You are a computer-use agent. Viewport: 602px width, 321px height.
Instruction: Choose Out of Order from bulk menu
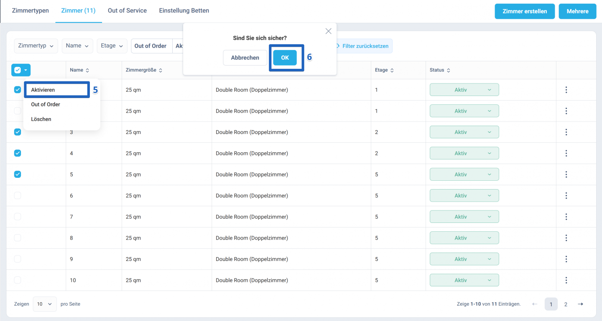point(46,104)
